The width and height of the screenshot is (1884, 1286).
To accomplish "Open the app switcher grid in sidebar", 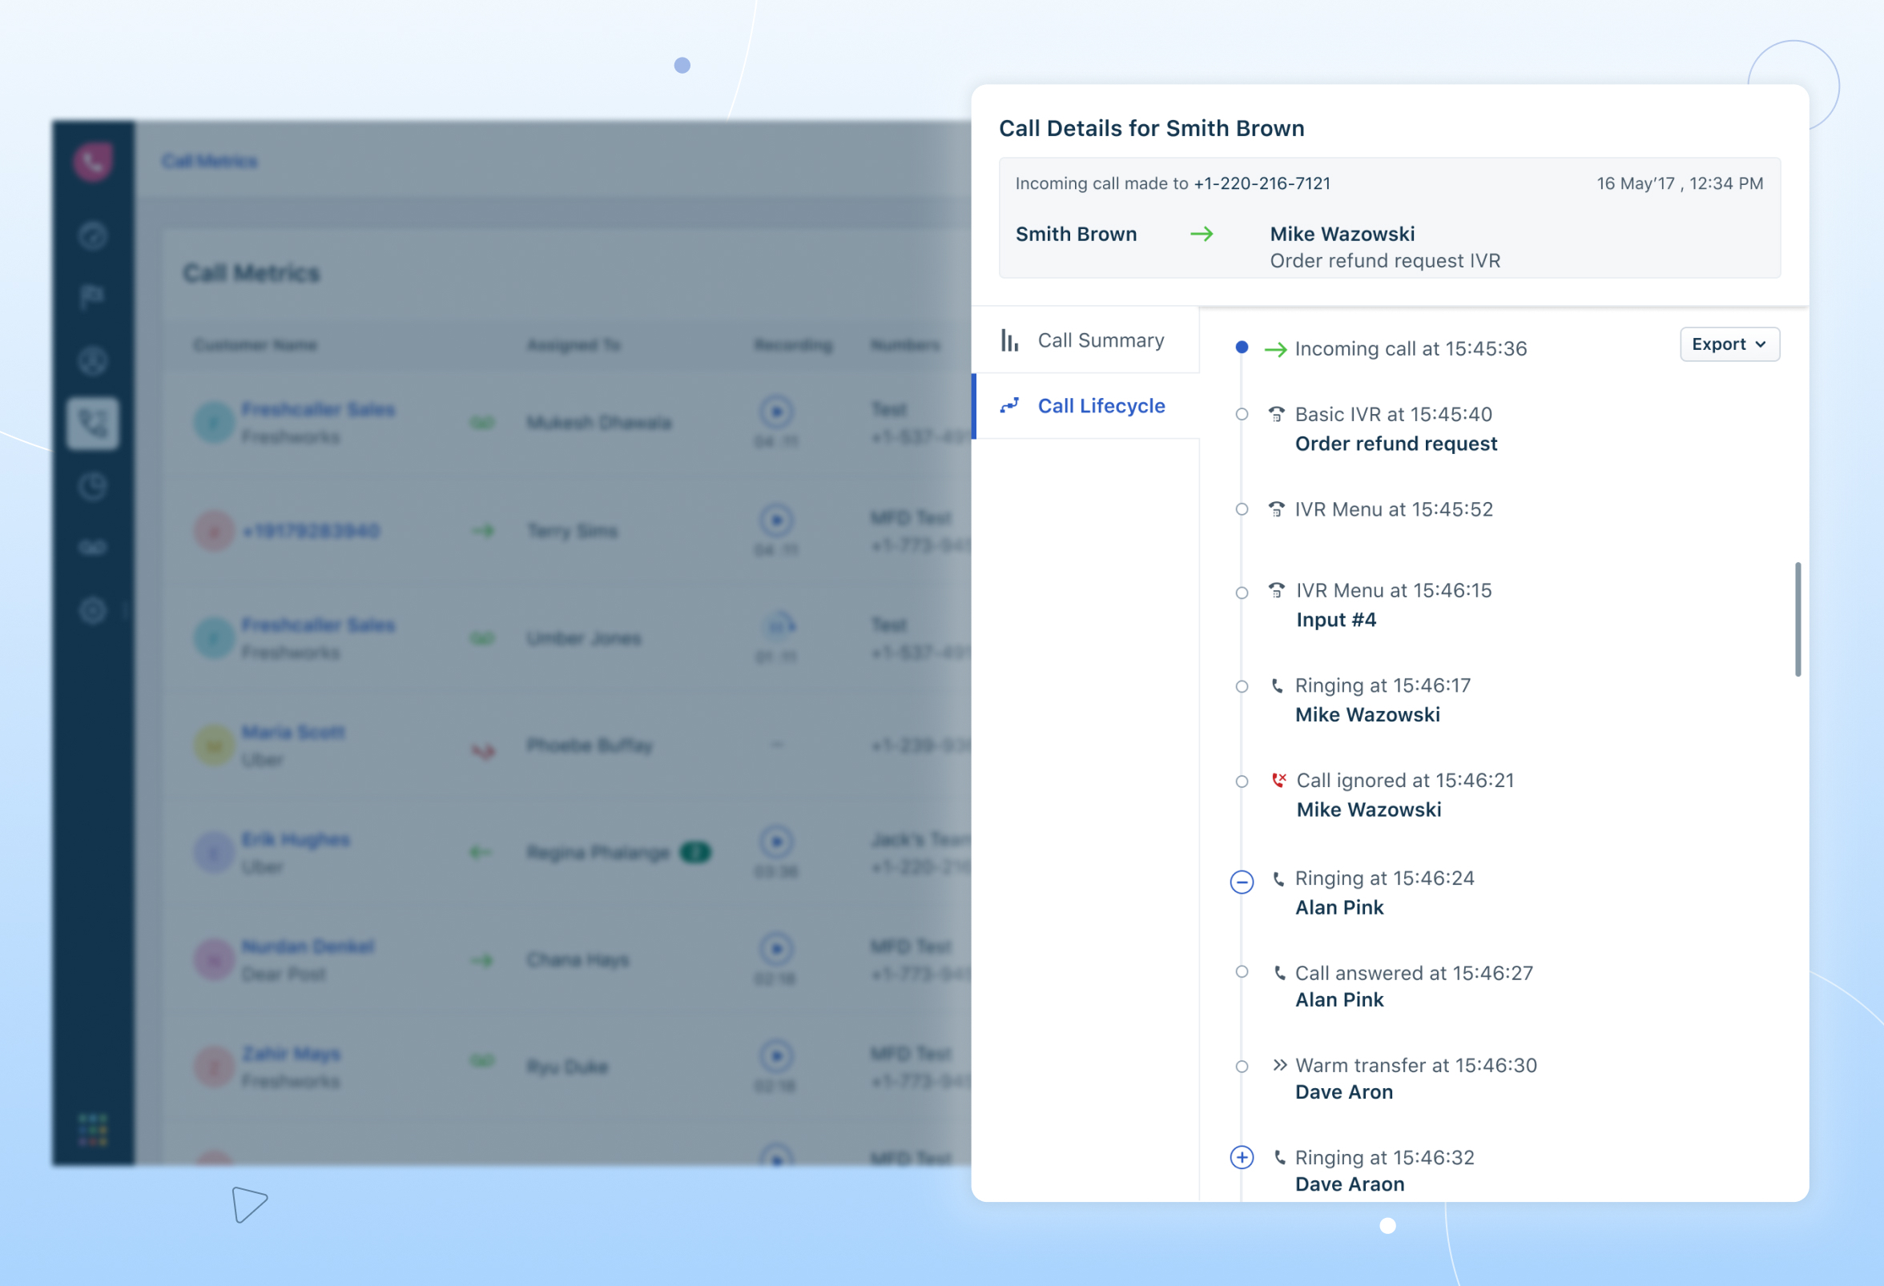I will click(x=93, y=1130).
